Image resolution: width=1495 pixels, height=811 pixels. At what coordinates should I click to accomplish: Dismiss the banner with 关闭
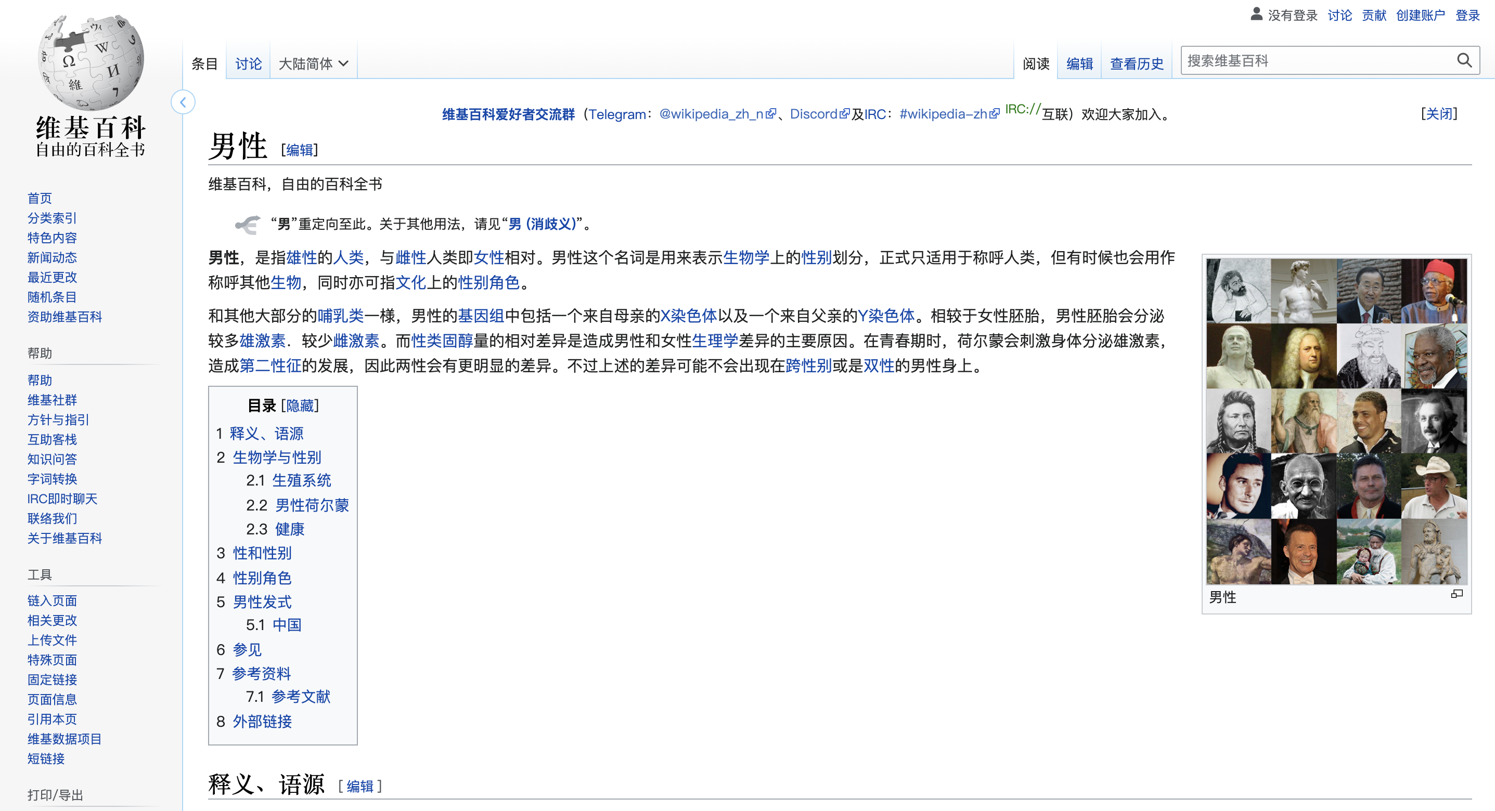click(1439, 114)
